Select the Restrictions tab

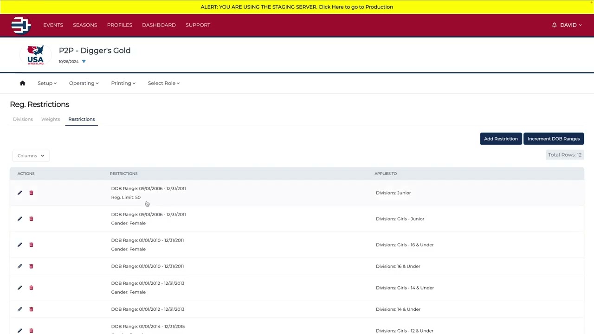(x=81, y=119)
